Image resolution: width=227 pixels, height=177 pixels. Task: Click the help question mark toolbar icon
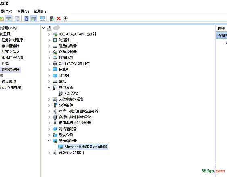26,19
